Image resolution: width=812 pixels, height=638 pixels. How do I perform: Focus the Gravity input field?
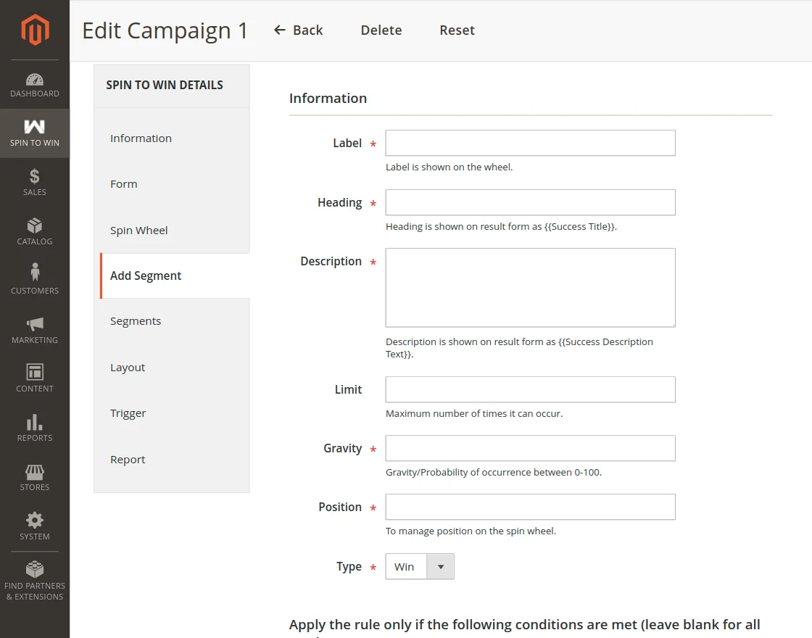[530, 448]
